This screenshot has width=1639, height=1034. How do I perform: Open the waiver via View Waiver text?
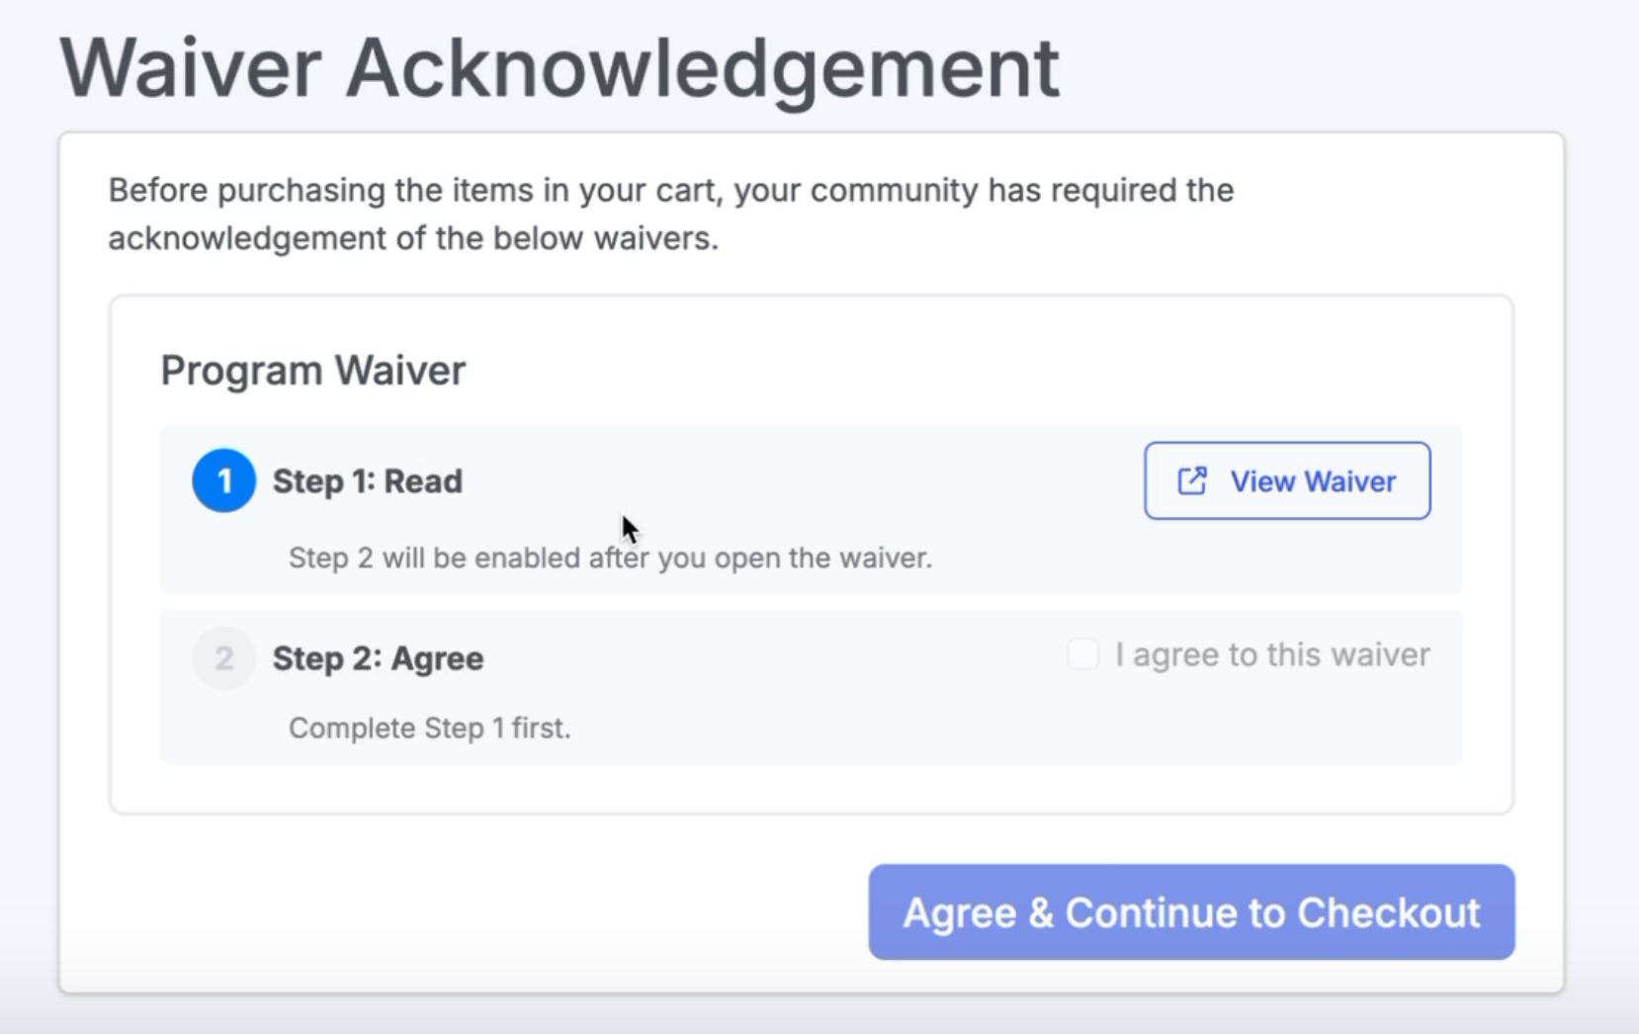pos(1313,481)
